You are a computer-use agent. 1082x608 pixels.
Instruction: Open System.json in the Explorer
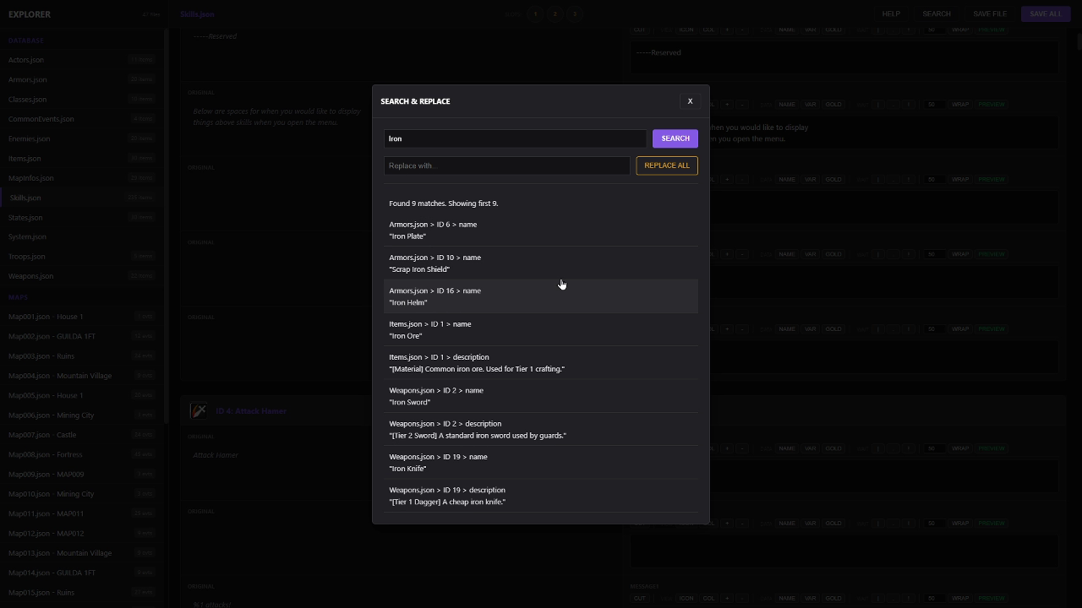(x=81, y=237)
